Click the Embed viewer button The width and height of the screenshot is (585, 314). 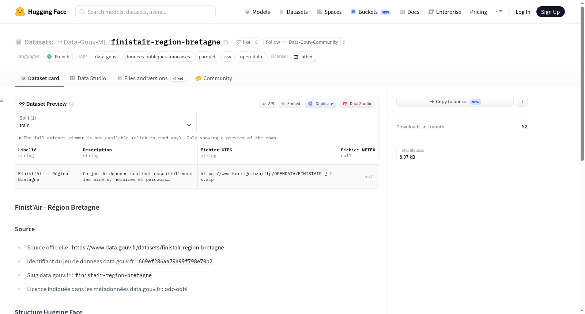[x=290, y=104]
